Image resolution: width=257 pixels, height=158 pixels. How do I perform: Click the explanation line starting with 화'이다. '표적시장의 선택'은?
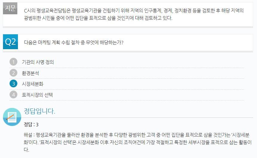tap(137, 142)
